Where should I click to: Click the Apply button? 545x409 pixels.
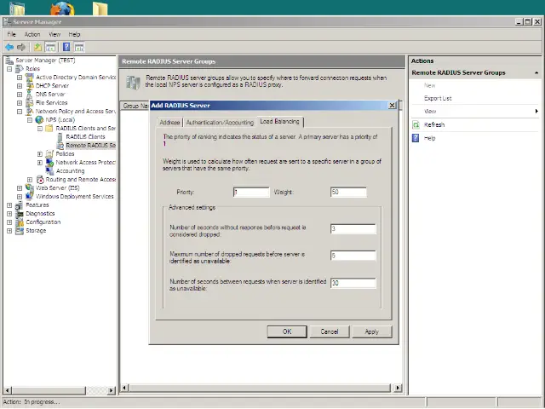(372, 331)
